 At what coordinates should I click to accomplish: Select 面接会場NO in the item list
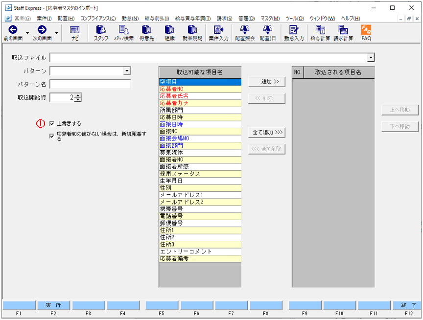click(200, 138)
